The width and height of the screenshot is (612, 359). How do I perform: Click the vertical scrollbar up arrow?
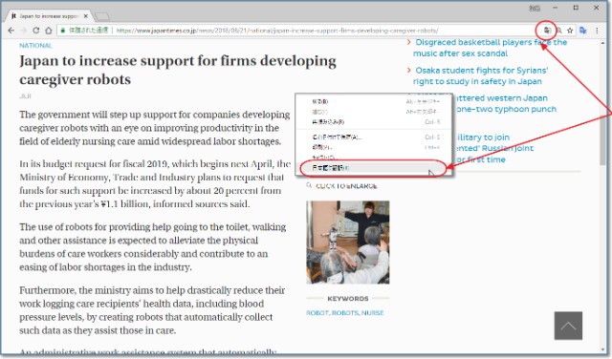pyautogui.click(x=603, y=43)
